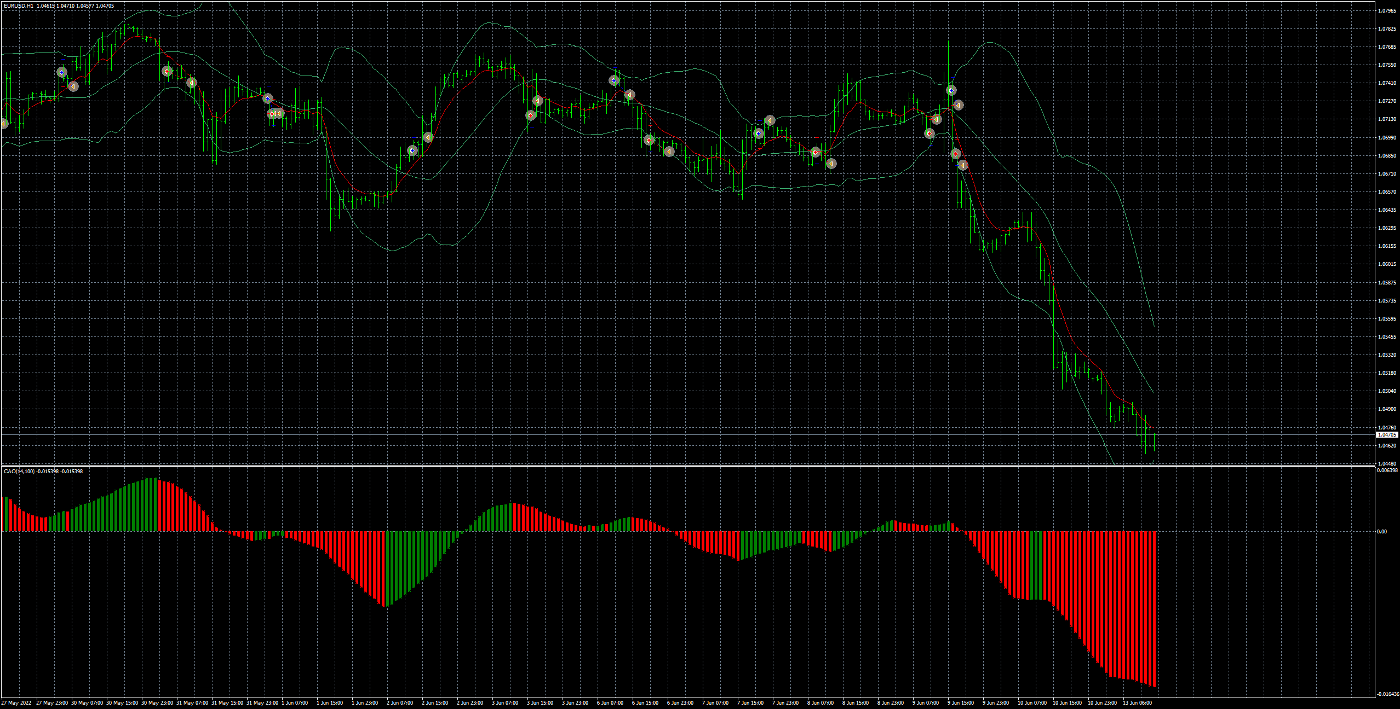This screenshot has height=709, width=1400.
Task: Click the blue trade marker above 6 Jun 07:00
Action: click(614, 80)
